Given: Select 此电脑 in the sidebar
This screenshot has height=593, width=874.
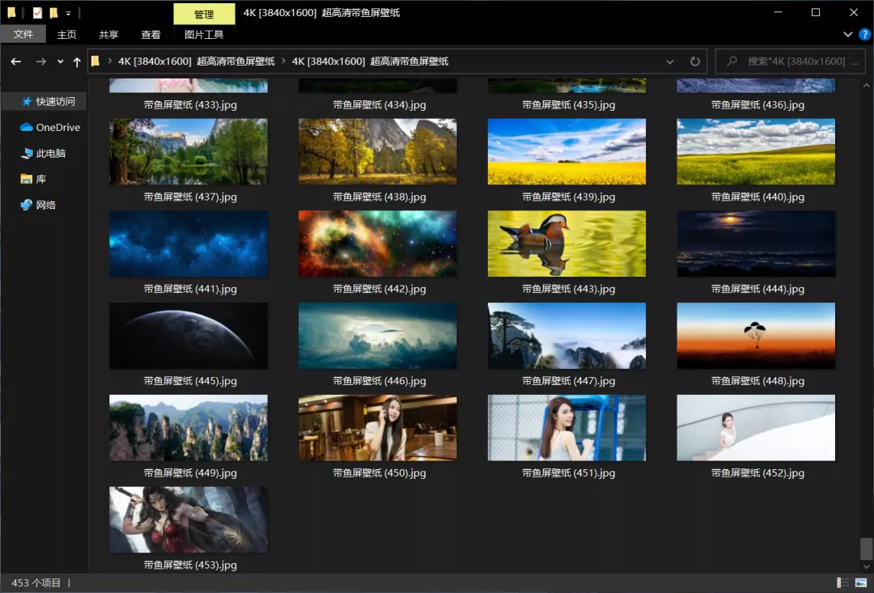Looking at the screenshot, I should click(x=50, y=153).
